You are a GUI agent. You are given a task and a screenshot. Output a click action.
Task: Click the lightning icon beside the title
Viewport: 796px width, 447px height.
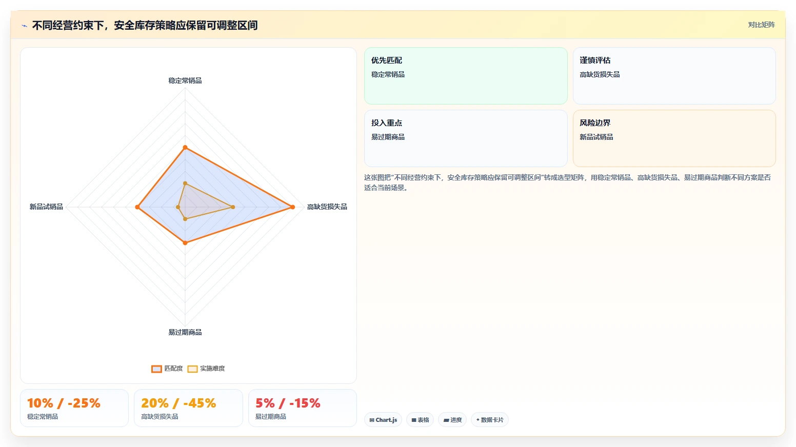point(24,26)
